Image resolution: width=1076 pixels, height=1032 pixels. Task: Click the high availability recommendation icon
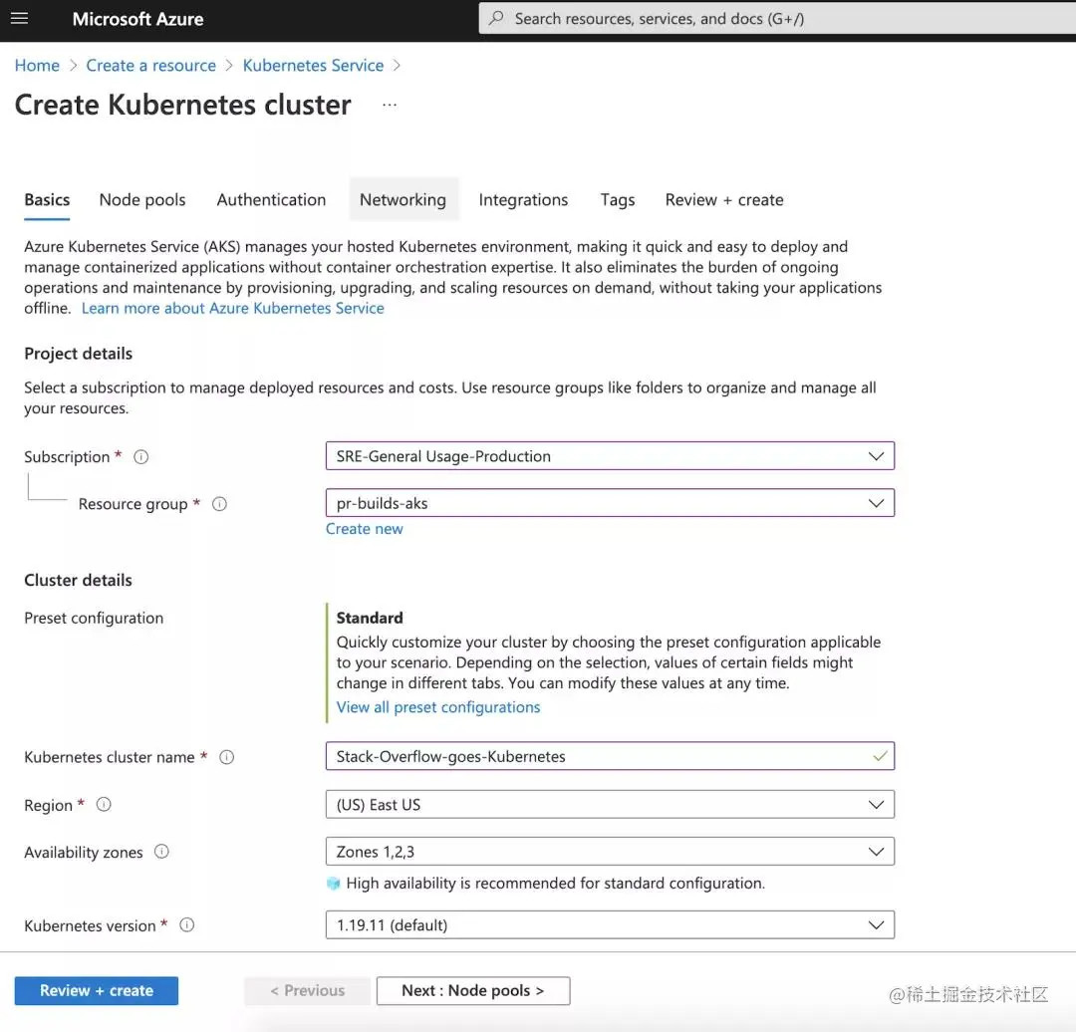tap(334, 884)
